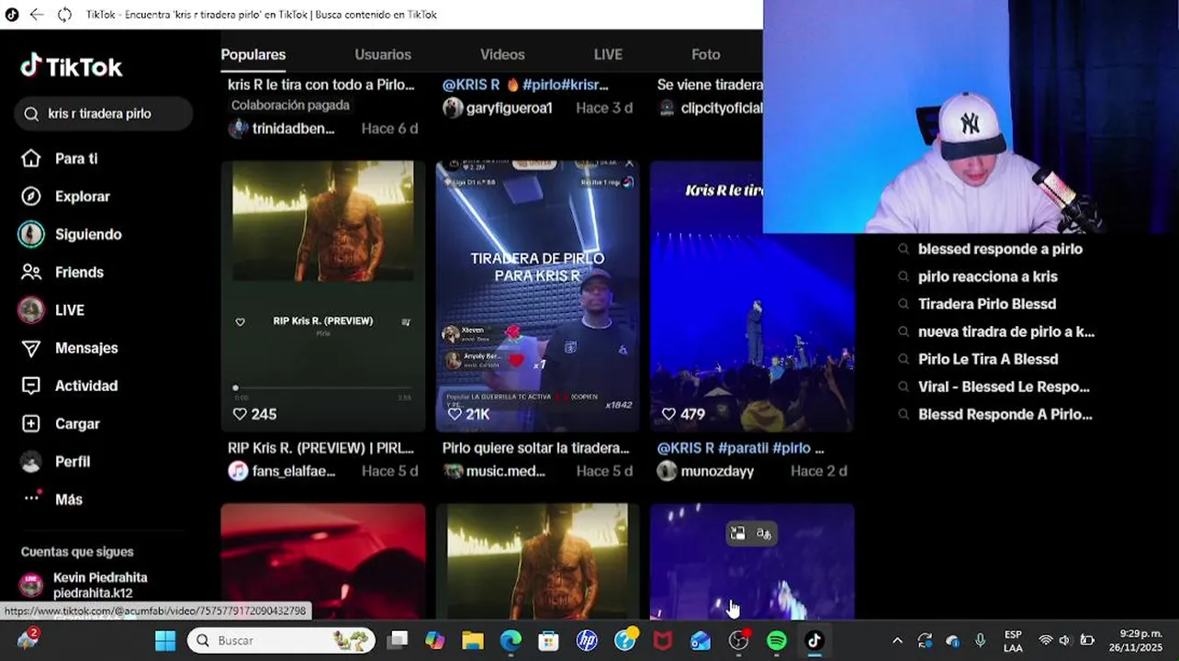The image size is (1179, 661).
Task: Click the browser back arrow
Action: click(37, 15)
